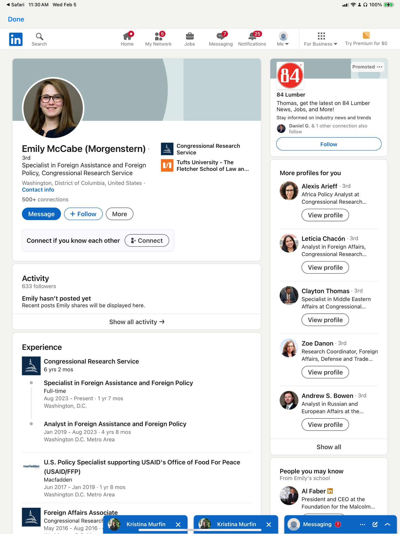Screen dimensions: 400x534
Task: Message Emily McCabe
Action: (41, 214)
